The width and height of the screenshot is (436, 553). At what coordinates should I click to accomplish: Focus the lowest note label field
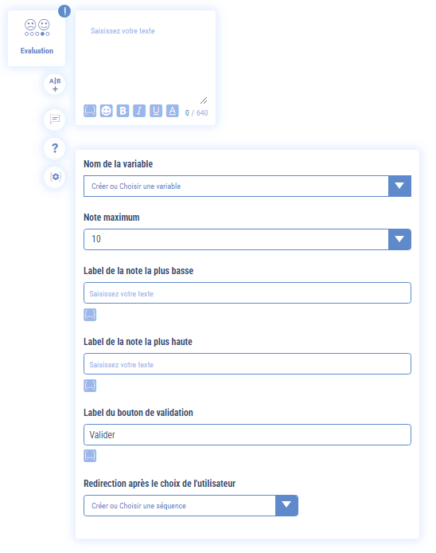pos(247,292)
